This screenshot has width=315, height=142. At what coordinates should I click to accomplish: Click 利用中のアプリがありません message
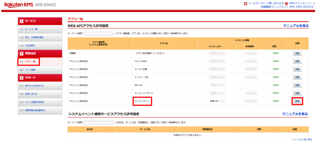tap(188, 135)
